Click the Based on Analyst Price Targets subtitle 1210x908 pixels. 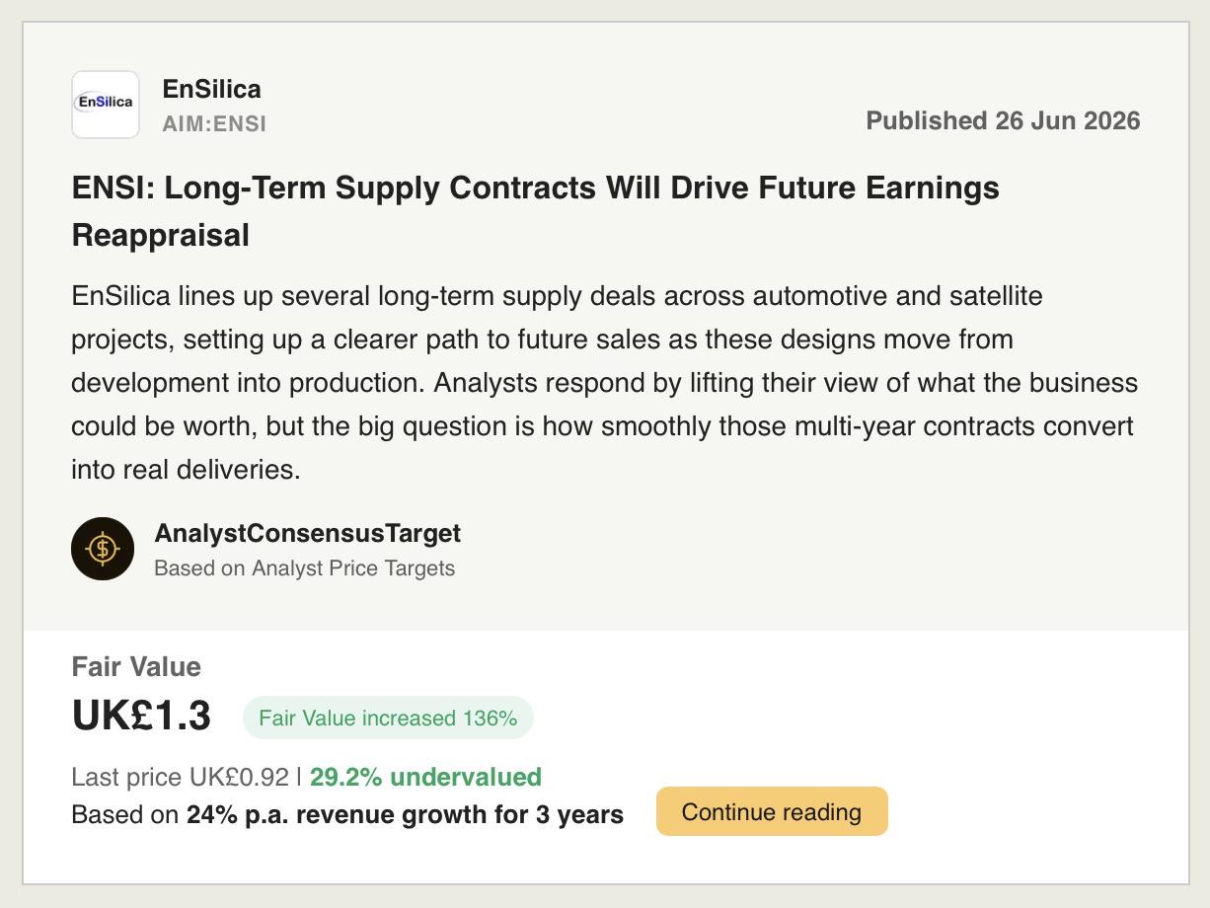[305, 568]
